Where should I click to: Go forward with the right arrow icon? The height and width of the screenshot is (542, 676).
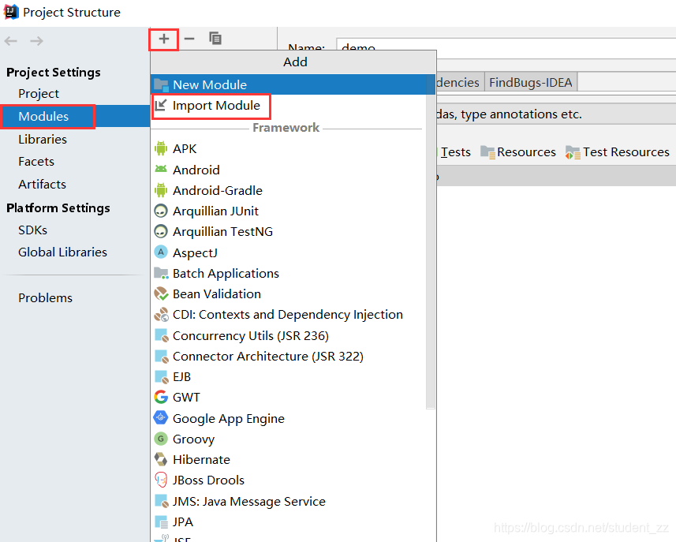click(36, 41)
